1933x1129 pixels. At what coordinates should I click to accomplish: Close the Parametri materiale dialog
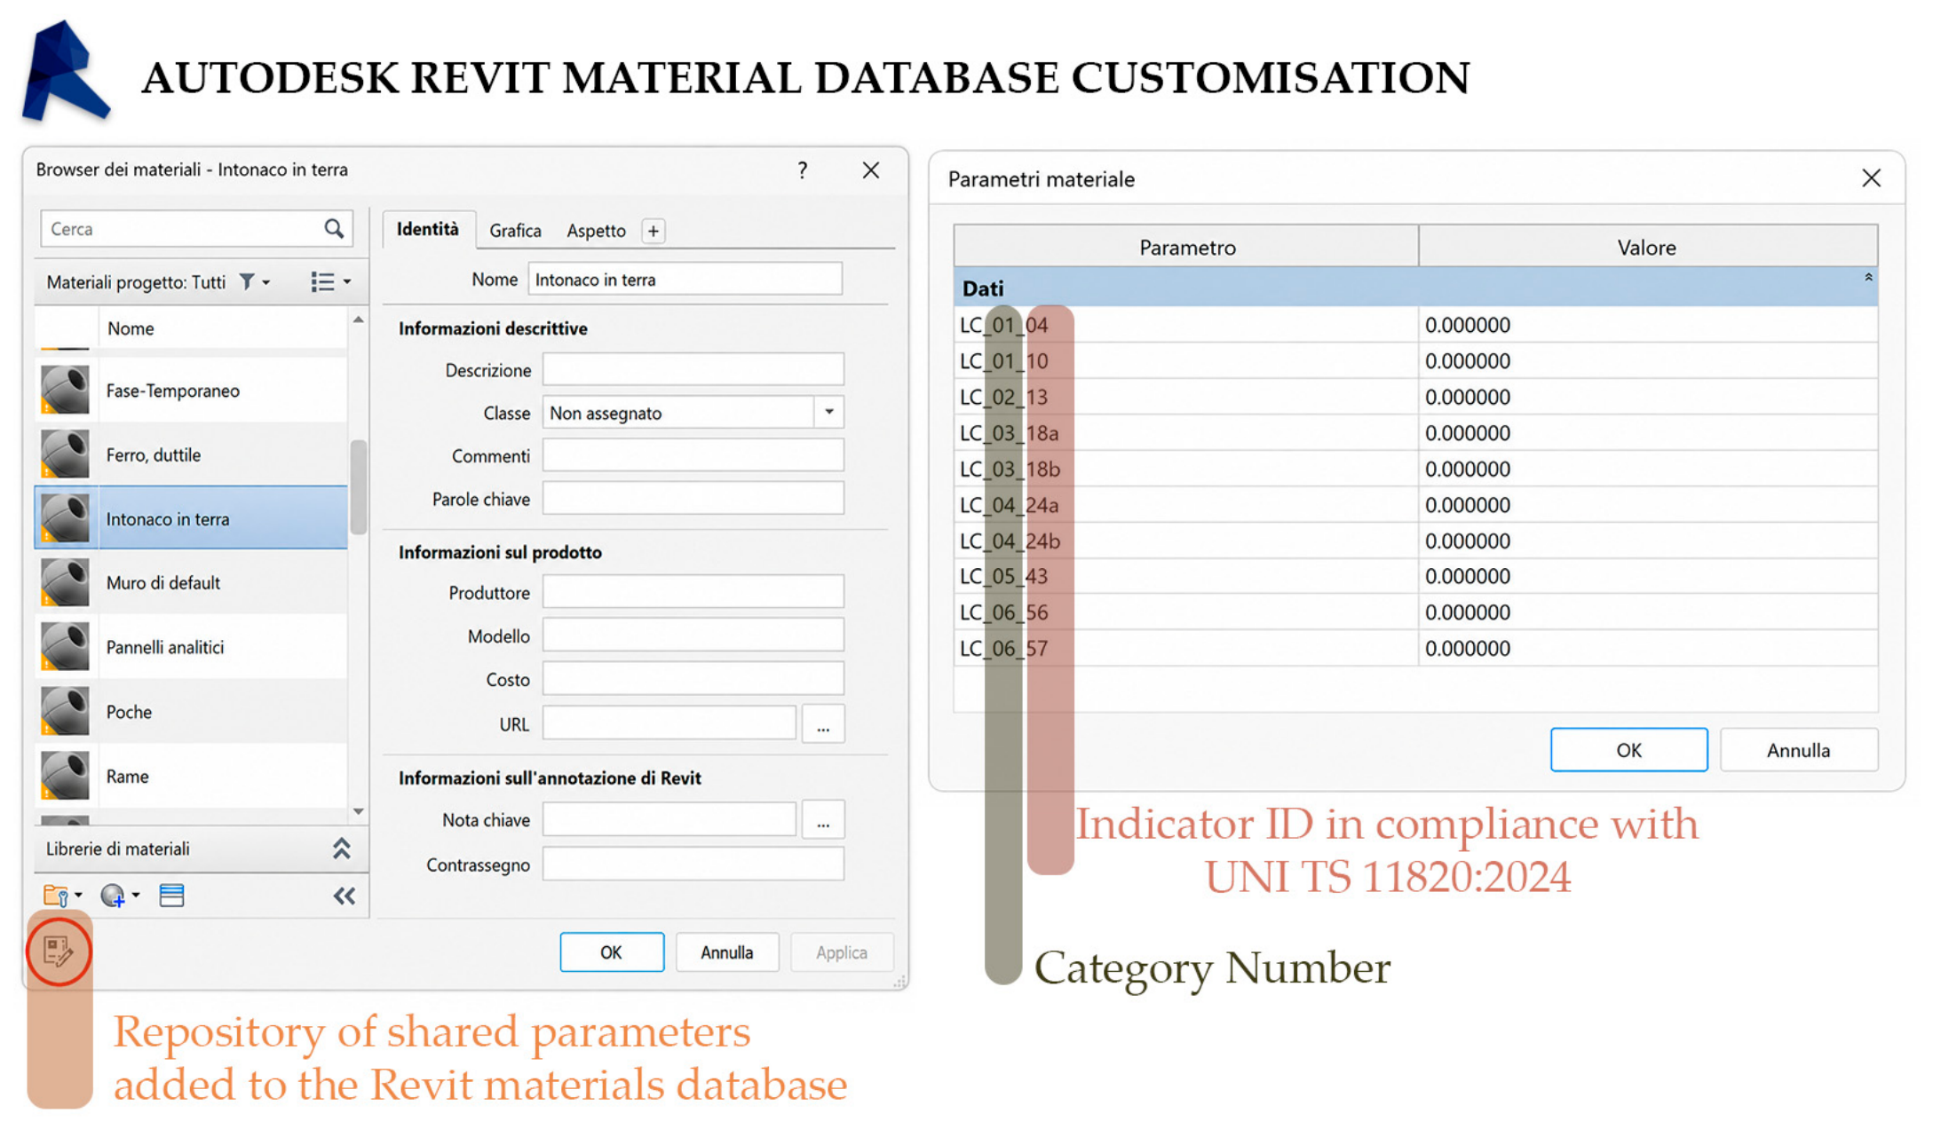click(1871, 178)
